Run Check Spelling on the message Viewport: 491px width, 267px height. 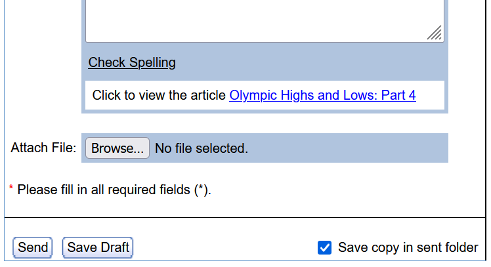coord(132,63)
